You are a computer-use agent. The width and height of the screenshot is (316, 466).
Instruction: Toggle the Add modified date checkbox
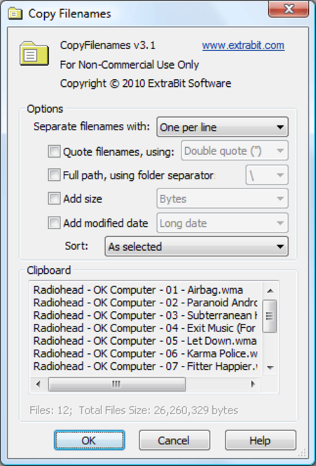[x=54, y=223]
